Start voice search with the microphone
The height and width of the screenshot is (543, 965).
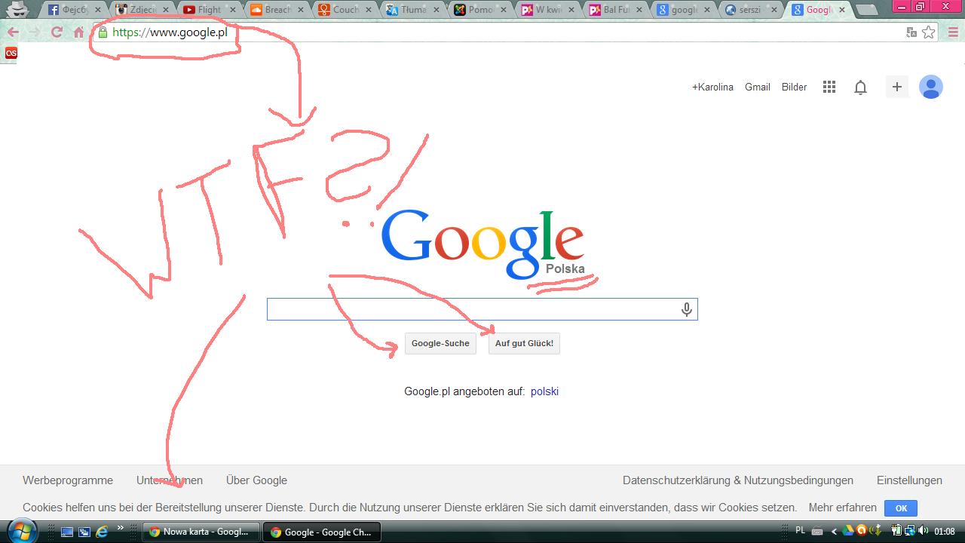click(x=686, y=309)
